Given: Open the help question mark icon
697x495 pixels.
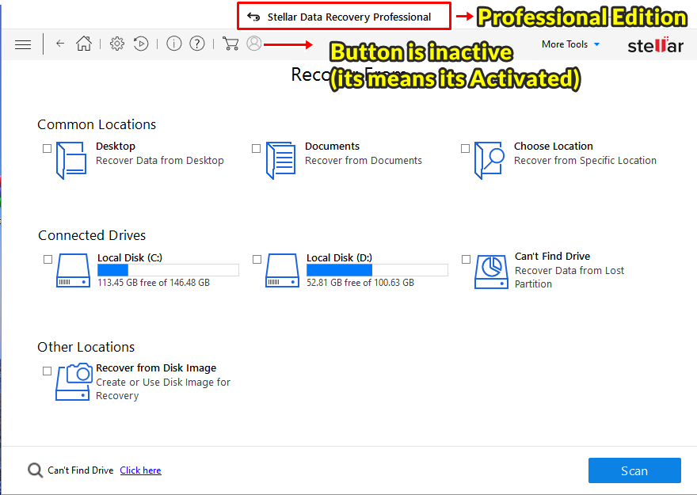Looking at the screenshot, I should click(x=197, y=44).
